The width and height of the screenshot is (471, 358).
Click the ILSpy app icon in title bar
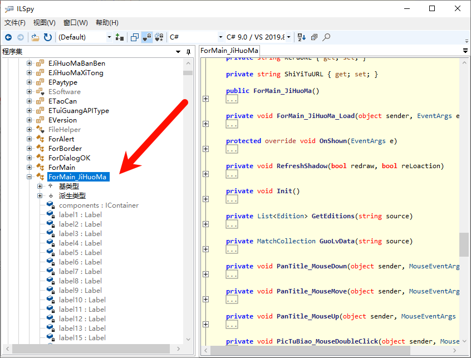click(9, 9)
